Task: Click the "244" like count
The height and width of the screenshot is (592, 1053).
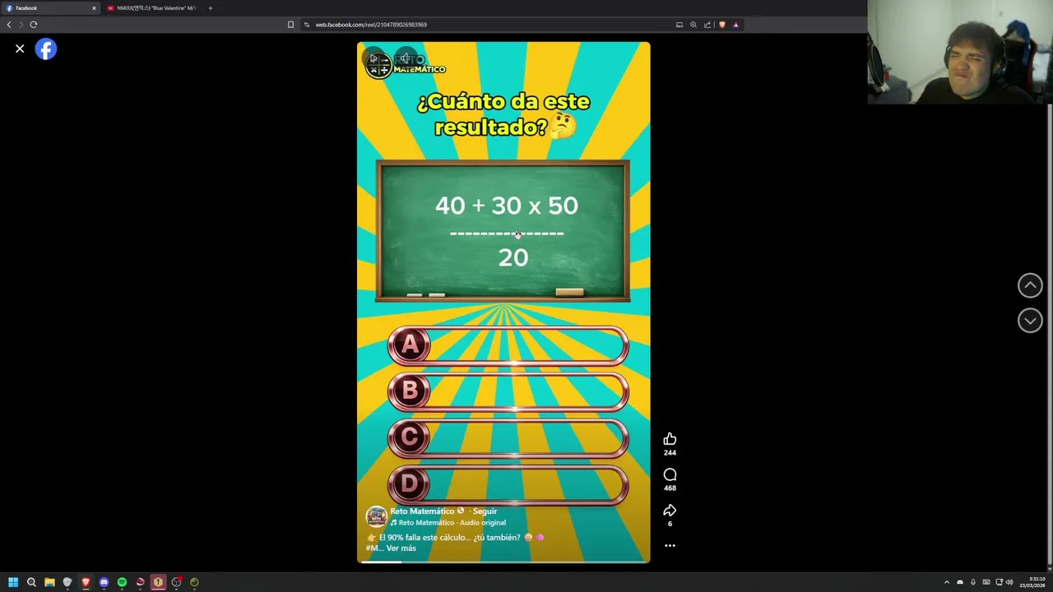Action: pyautogui.click(x=670, y=453)
